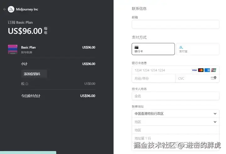Click the Midjourney Inc merchant name
Viewport: 226px width, 154px height.
[x=27, y=9]
